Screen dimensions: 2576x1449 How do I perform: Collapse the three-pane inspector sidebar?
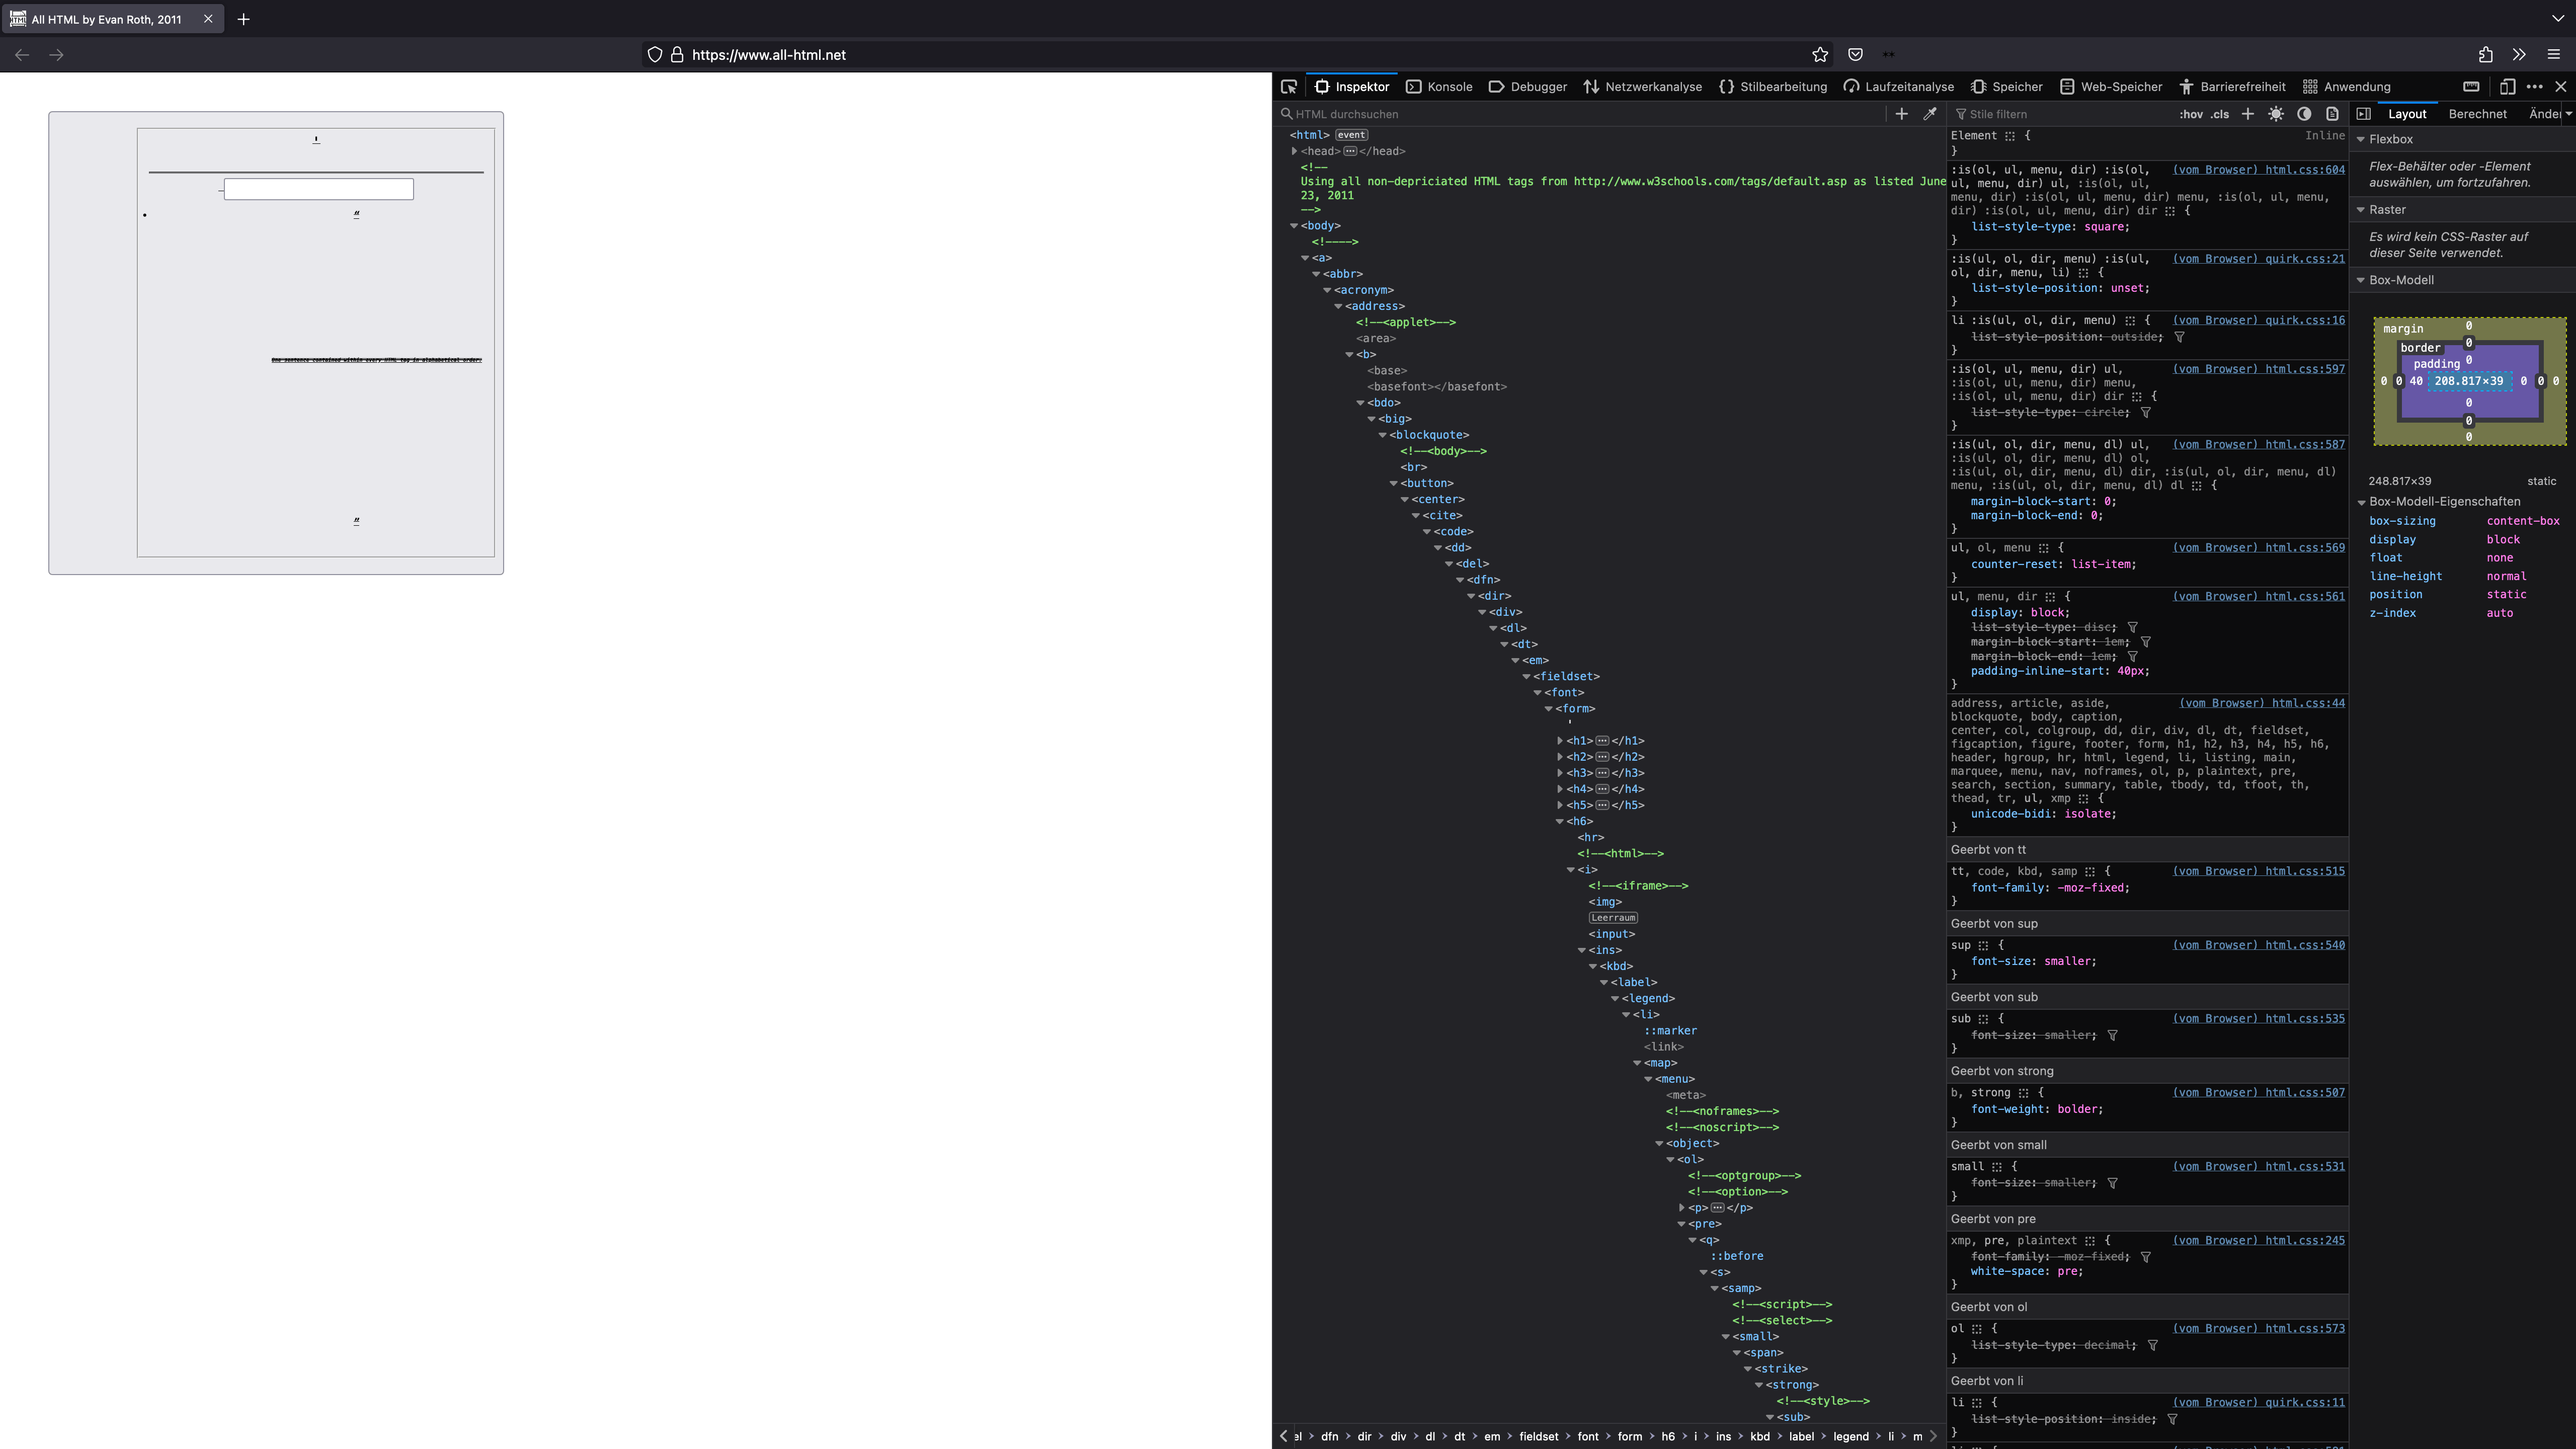click(x=2363, y=114)
